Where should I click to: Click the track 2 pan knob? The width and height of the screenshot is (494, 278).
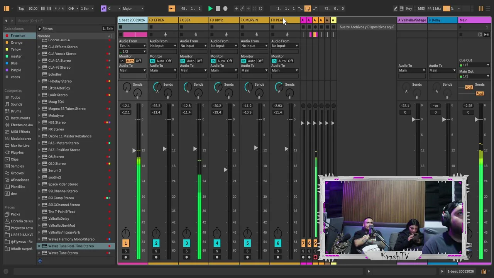click(156, 233)
